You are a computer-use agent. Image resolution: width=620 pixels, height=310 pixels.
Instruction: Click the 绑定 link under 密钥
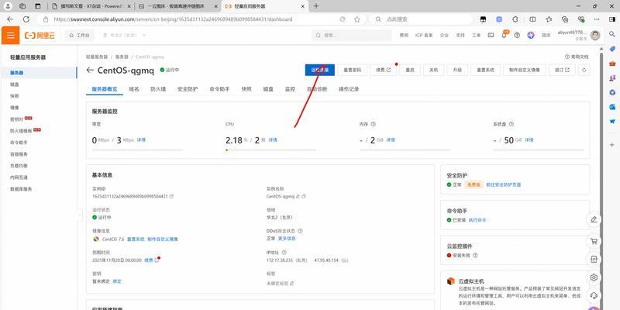[x=117, y=281]
